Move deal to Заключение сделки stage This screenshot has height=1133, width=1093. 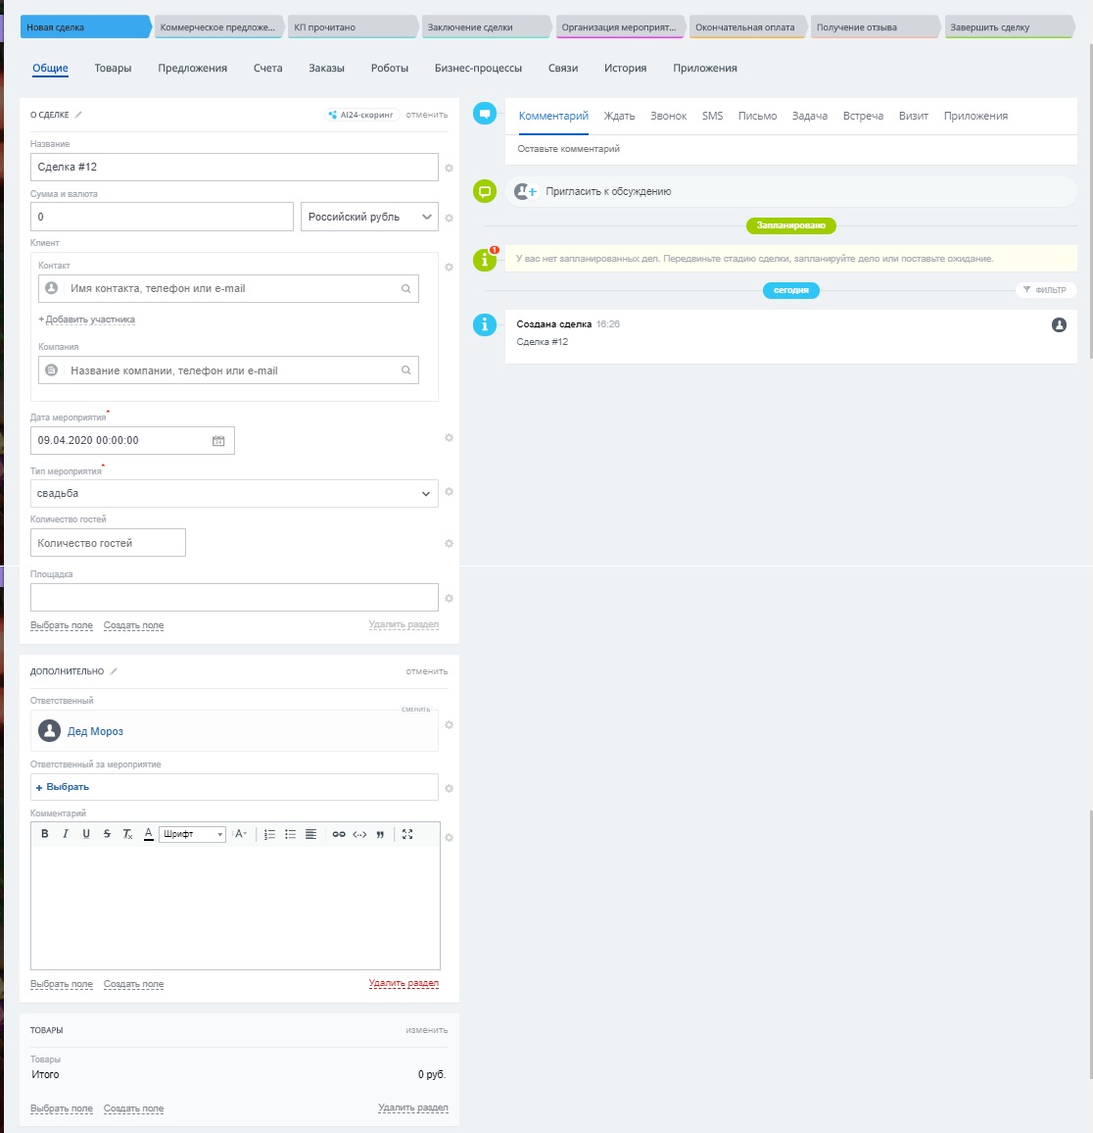tap(485, 27)
